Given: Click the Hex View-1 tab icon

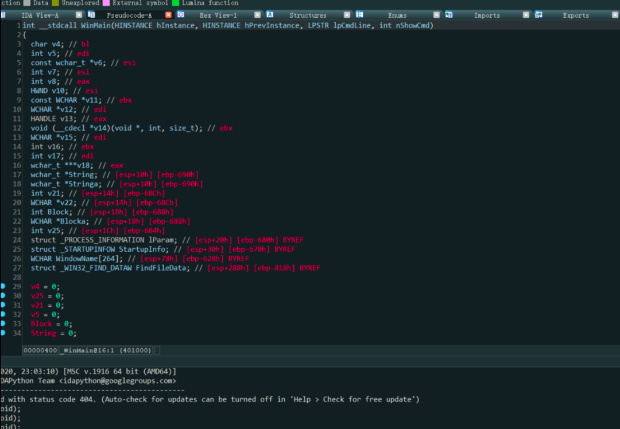Looking at the screenshot, I should [181, 14].
